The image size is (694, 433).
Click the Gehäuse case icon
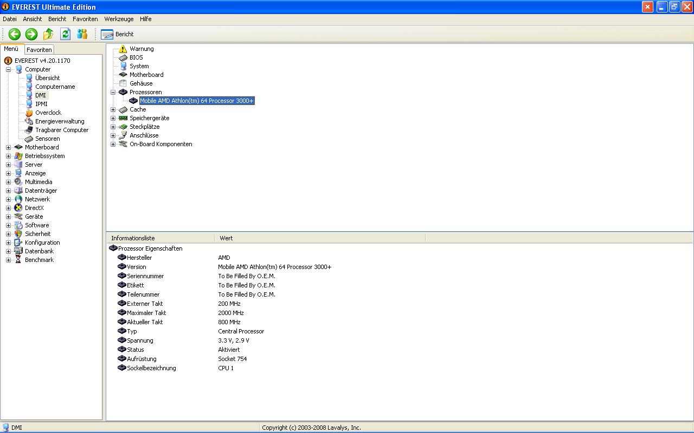click(123, 83)
